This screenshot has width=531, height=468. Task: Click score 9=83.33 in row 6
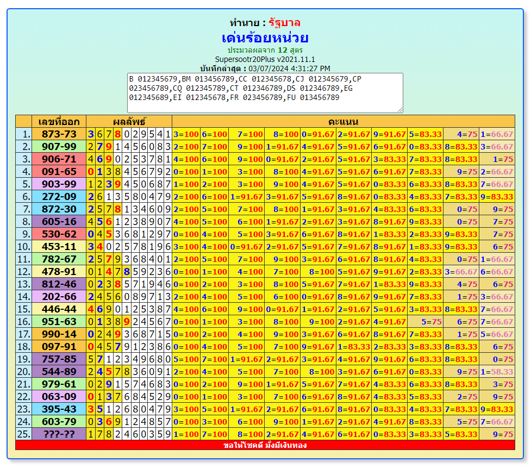(x=497, y=197)
